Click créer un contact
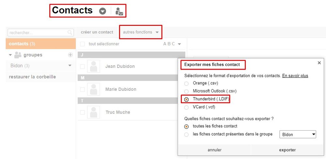Viewport: 326px width, 159px height. pyautogui.click(x=97, y=32)
